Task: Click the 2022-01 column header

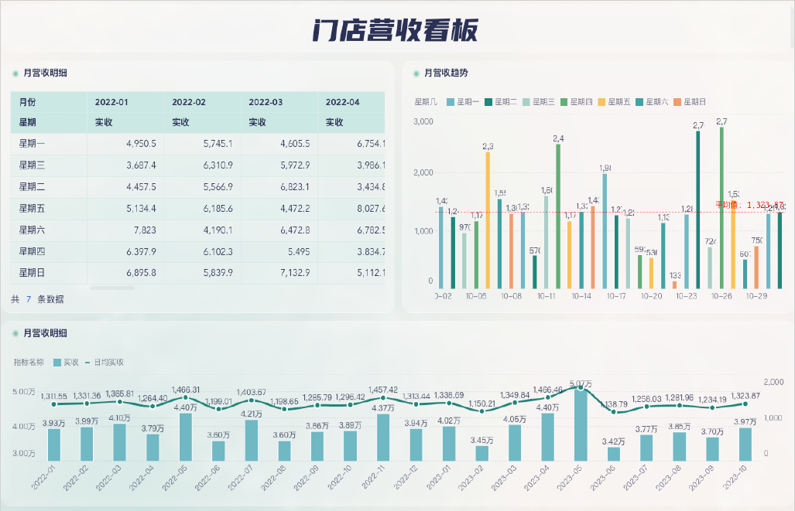Action: pos(111,102)
